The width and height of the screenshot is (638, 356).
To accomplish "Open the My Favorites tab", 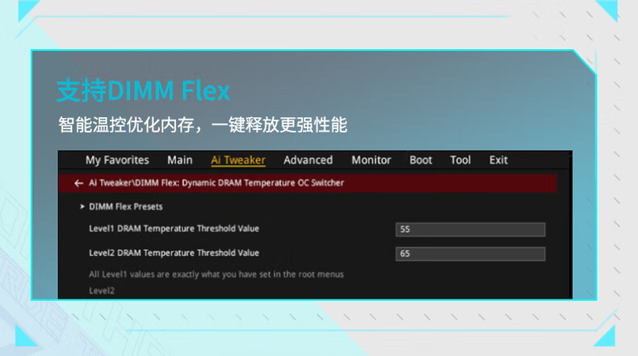I will pyautogui.click(x=117, y=160).
